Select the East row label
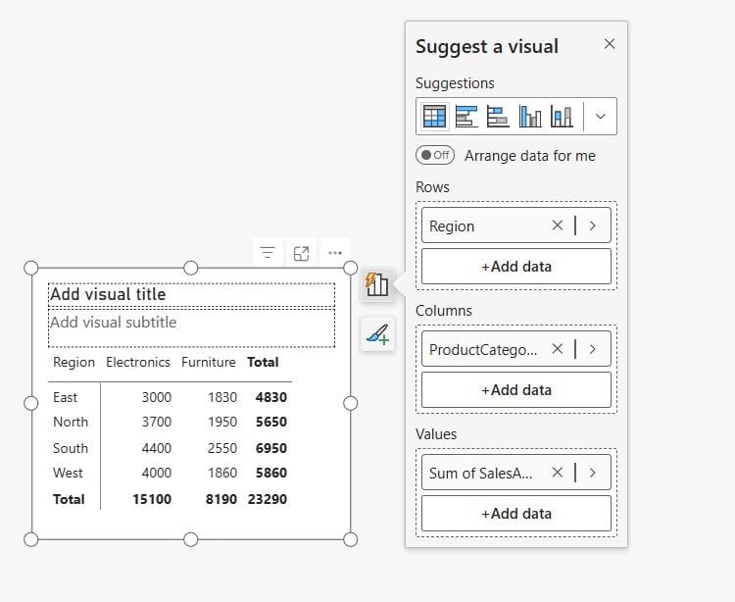The image size is (735, 602). coord(65,397)
